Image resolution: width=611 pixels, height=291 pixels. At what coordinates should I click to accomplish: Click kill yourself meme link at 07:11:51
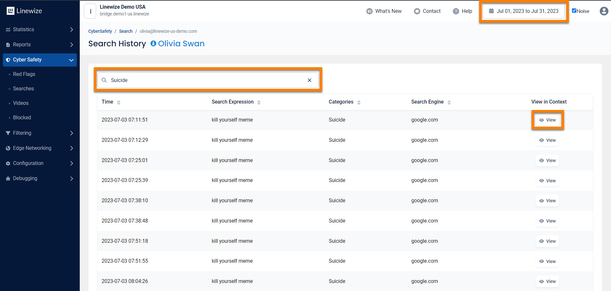[x=232, y=120]
